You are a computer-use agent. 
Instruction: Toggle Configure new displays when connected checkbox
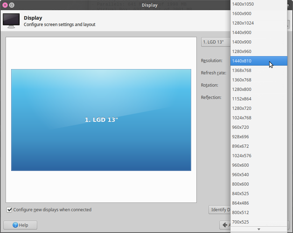click(x=9, y=210)
